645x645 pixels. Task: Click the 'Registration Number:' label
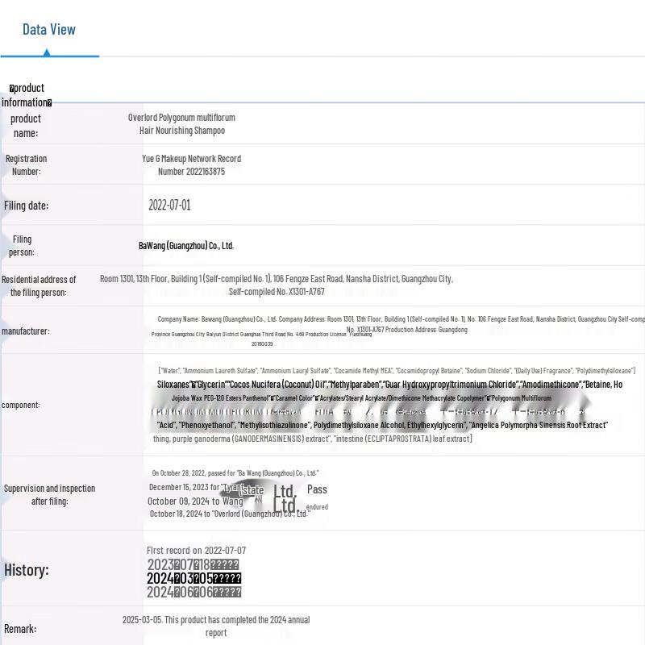tap(27, 165)
